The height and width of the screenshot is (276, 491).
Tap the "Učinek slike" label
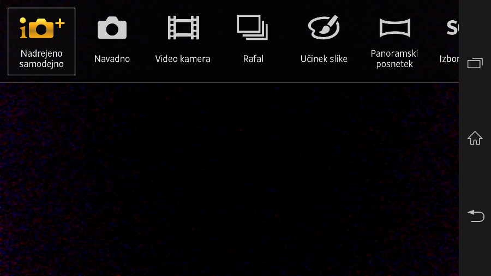pyautogui.click(x=324, y=59)
